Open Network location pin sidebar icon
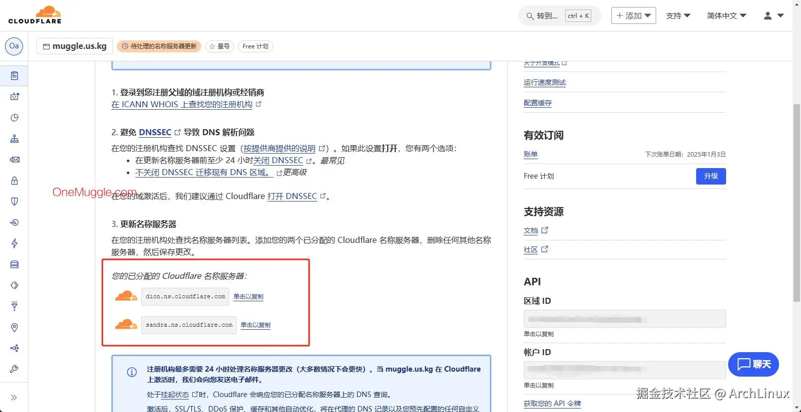 point(14,327)
